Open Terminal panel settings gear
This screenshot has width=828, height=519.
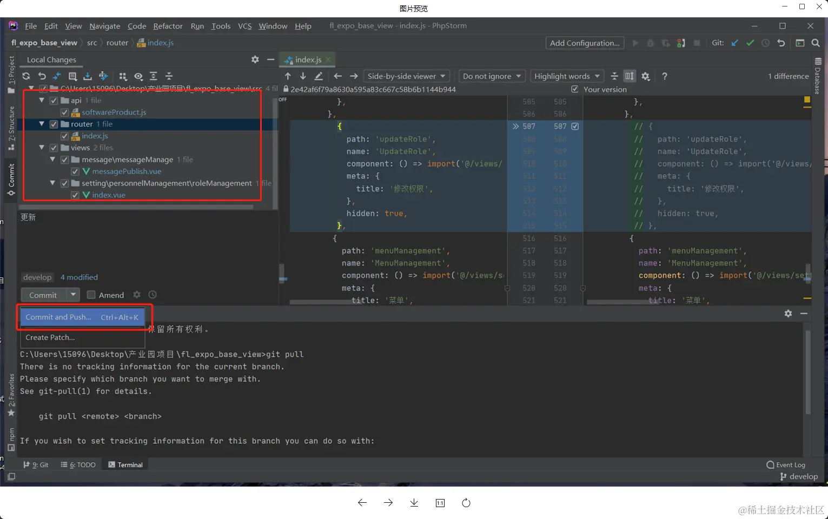pos(789,313)
